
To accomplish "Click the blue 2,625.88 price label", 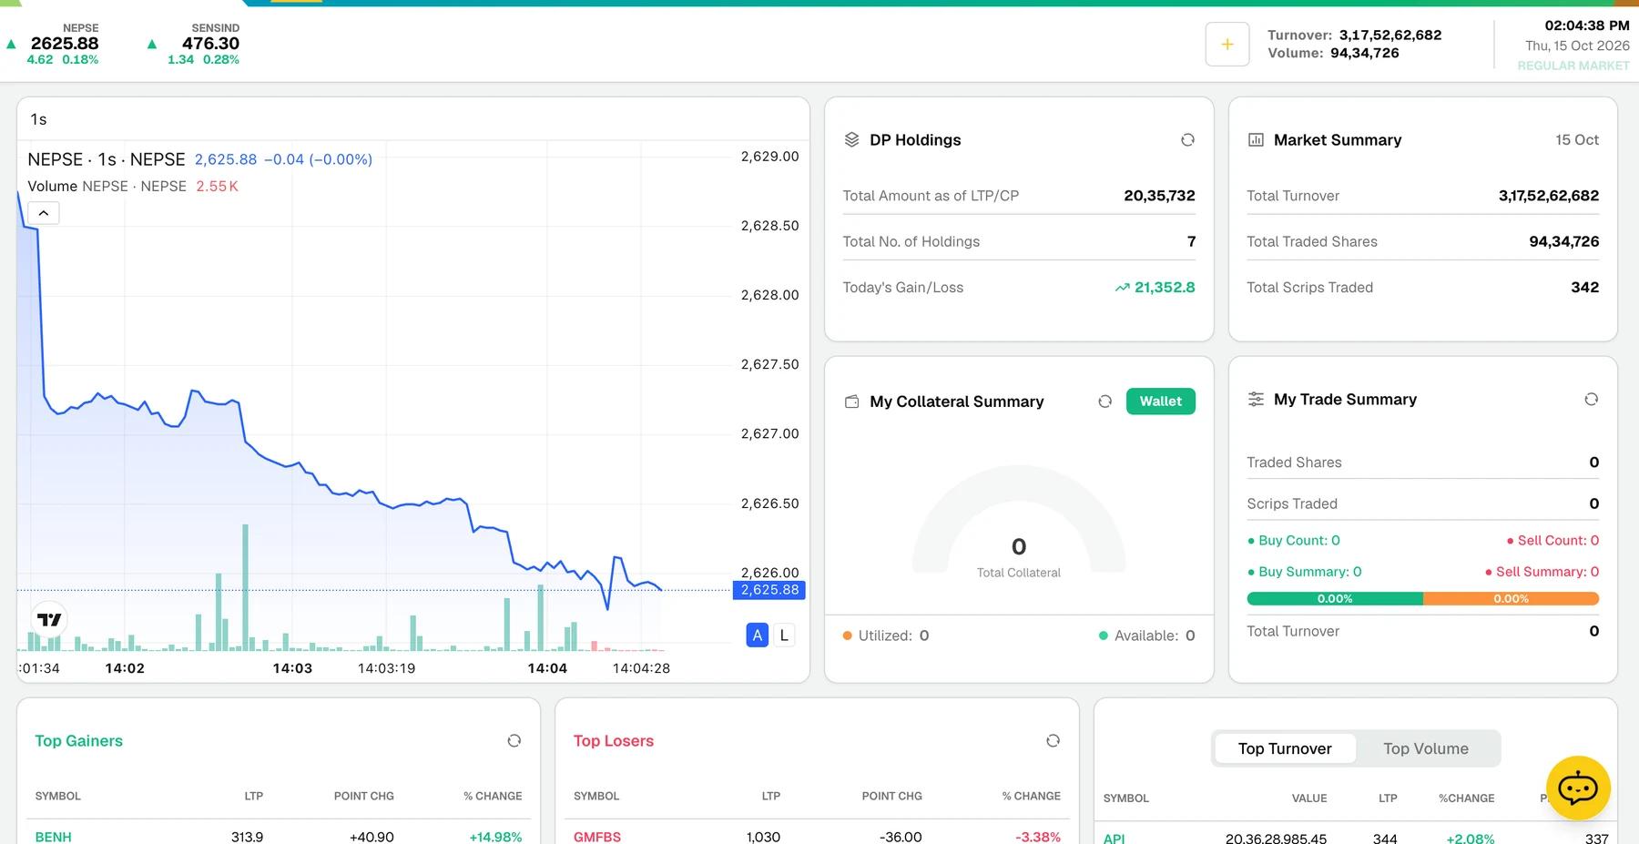I will tap(769, 590).
